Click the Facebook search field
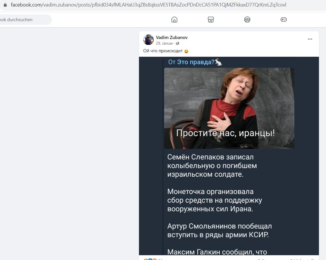Image resolution: width=326 pixels, height=260 pixels. pyautogui.click(x=25, y=19)
